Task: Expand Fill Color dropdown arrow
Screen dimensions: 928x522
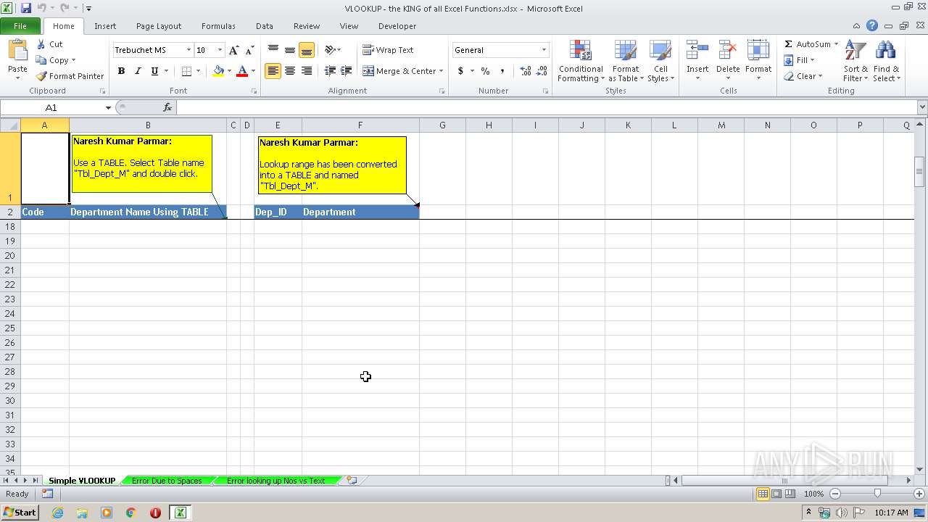Action: coord(229,71)
